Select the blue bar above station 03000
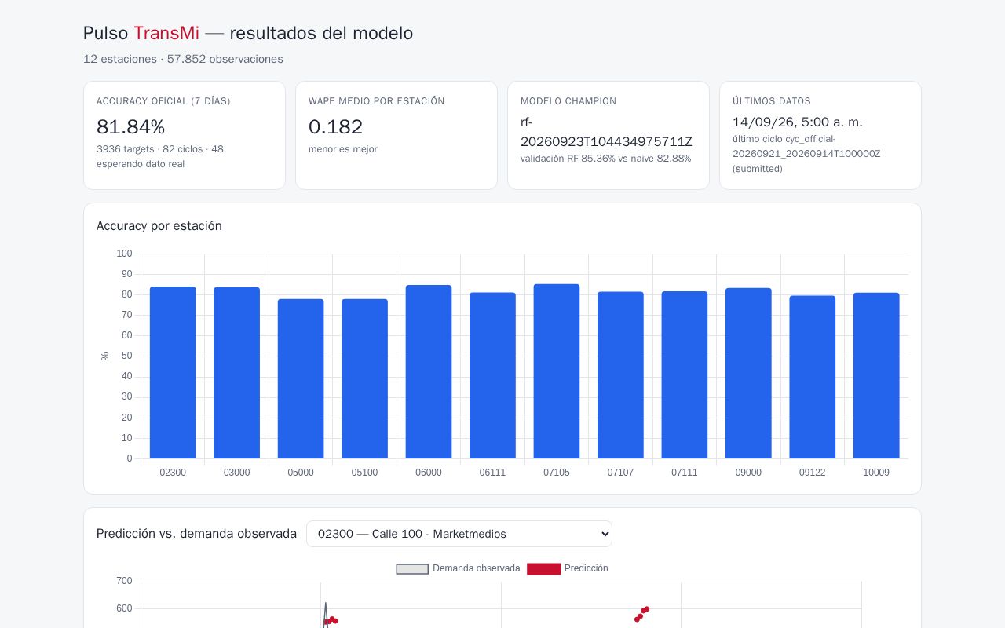This screenshot has width=1005, height=628. 236,373
